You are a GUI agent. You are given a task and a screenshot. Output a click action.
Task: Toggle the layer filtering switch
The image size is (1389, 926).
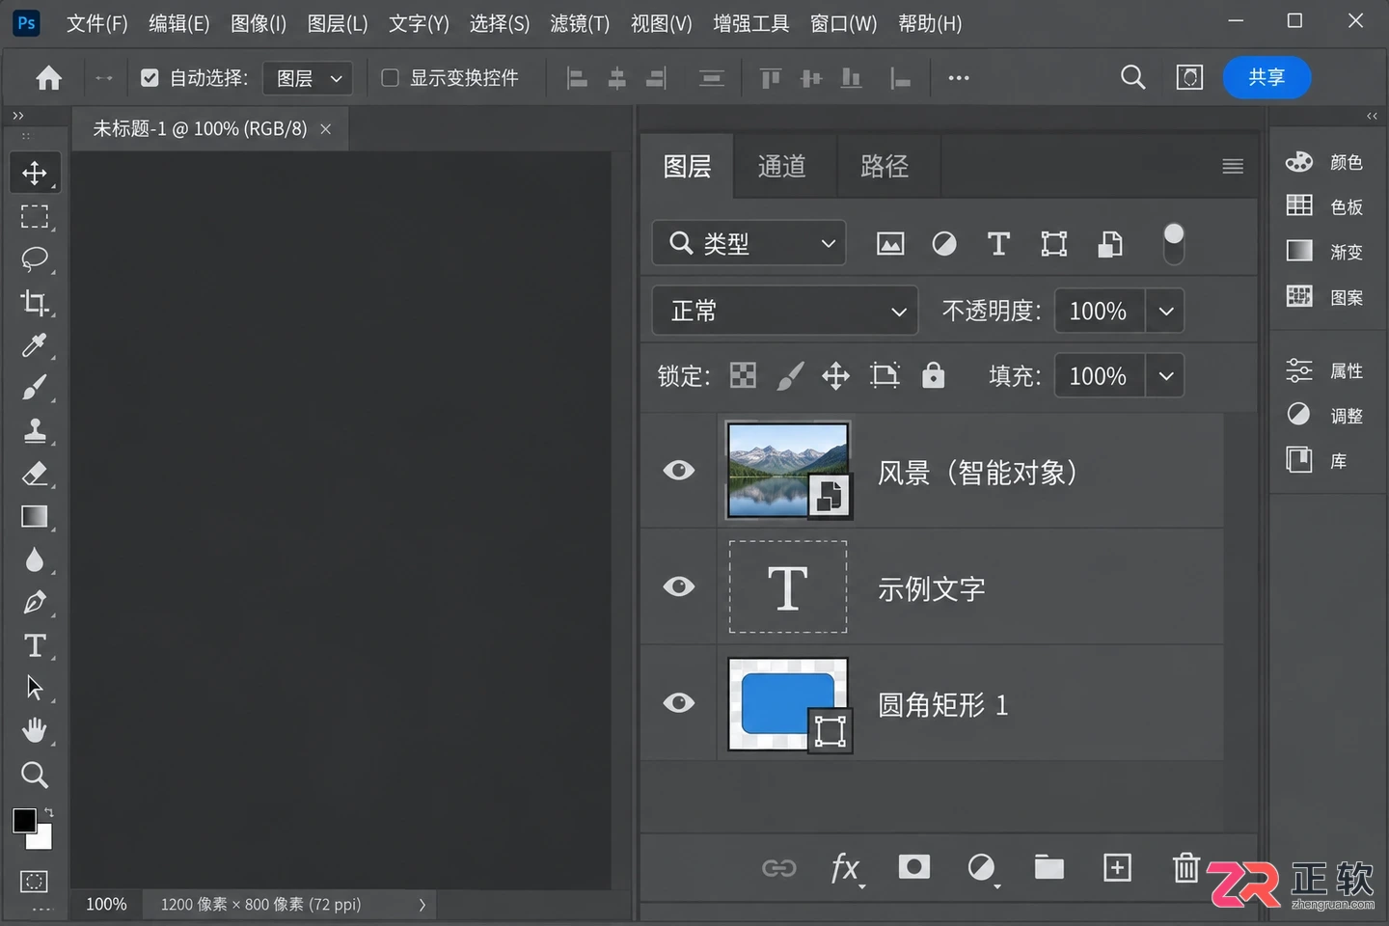pyautogui.click(x=1173, y=243)
